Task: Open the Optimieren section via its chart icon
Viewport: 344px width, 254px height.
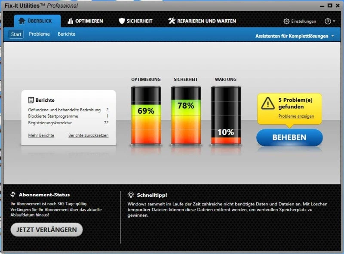Action: click(x=71, y=20)
